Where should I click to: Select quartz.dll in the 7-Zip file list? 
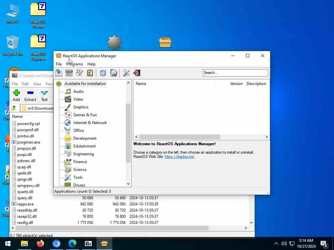pos(25,192)
